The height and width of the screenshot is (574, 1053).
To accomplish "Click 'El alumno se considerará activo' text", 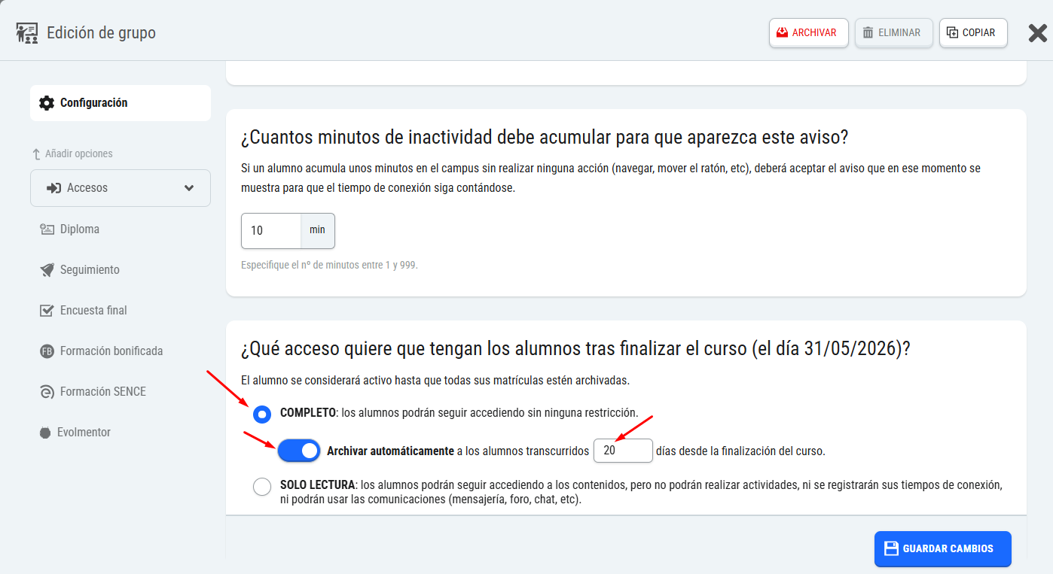I will pyautogui.click(x=435, y=381).
